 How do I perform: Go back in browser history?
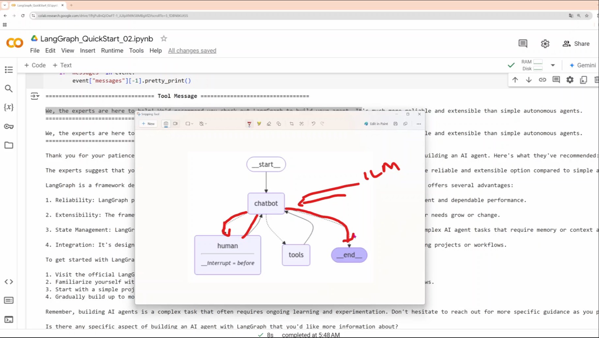tap(5, 15)
